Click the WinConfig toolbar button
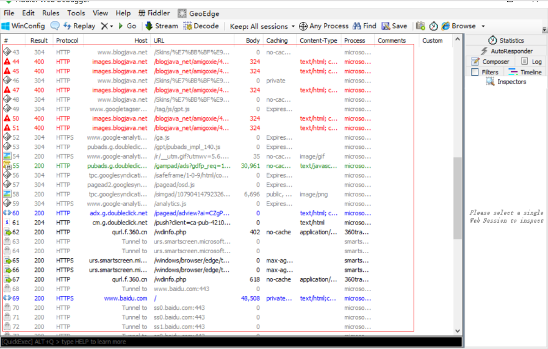Viewport: 548px width, 349px height. click(x=23, y=26)
